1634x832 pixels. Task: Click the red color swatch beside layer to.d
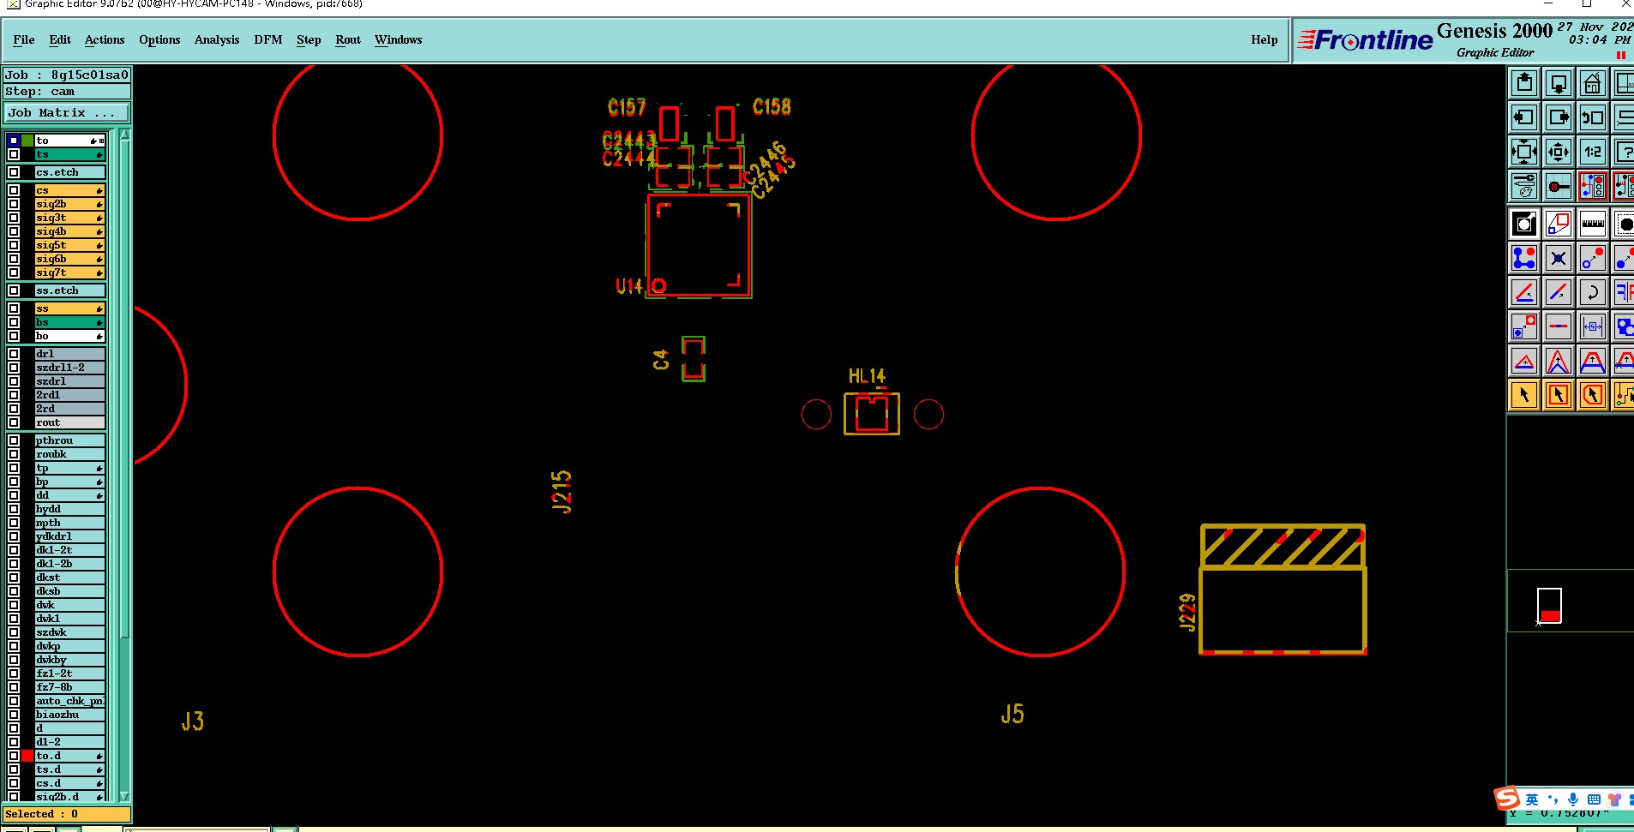click(x=27, y=756)
